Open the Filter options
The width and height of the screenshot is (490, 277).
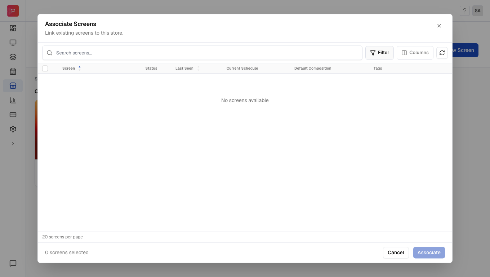pyautogui.click(x=379, y=53)
